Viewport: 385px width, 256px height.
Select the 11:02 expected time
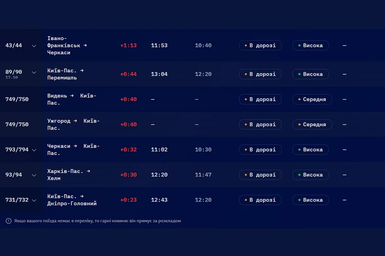pyautogui.click(x=159, y=150)
